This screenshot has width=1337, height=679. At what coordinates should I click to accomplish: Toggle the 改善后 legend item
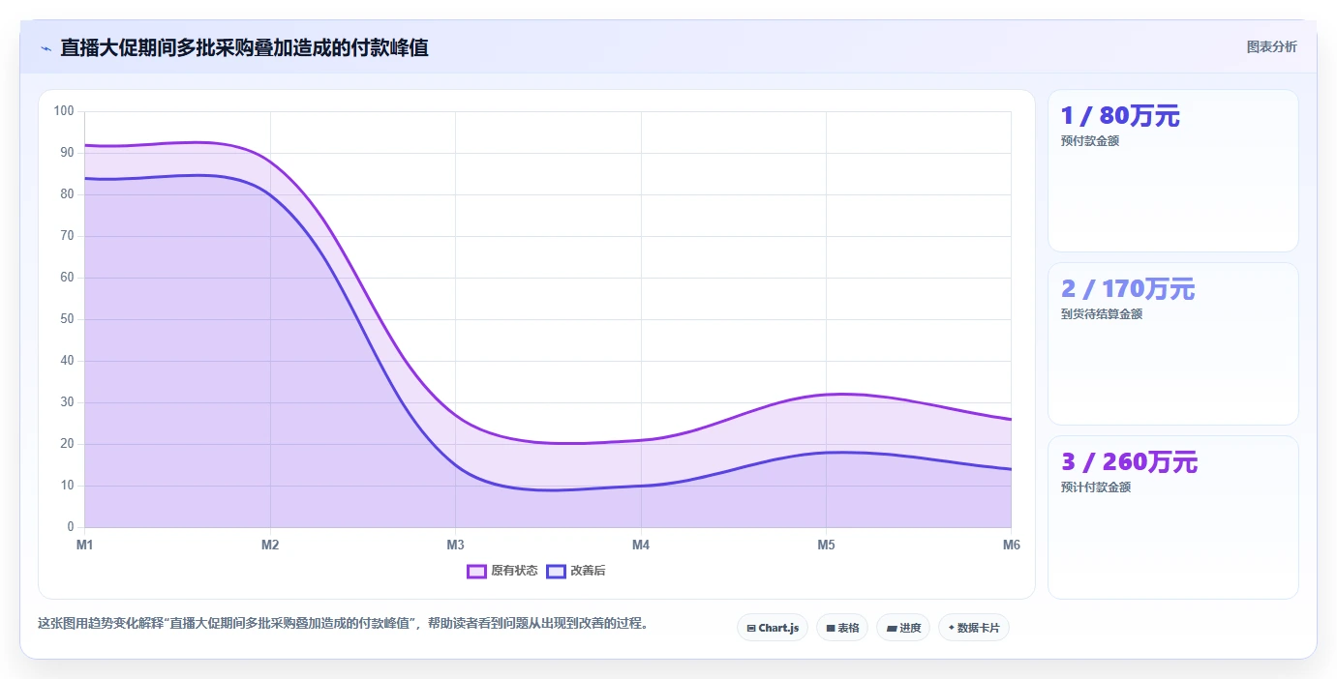tap(576, 571)
